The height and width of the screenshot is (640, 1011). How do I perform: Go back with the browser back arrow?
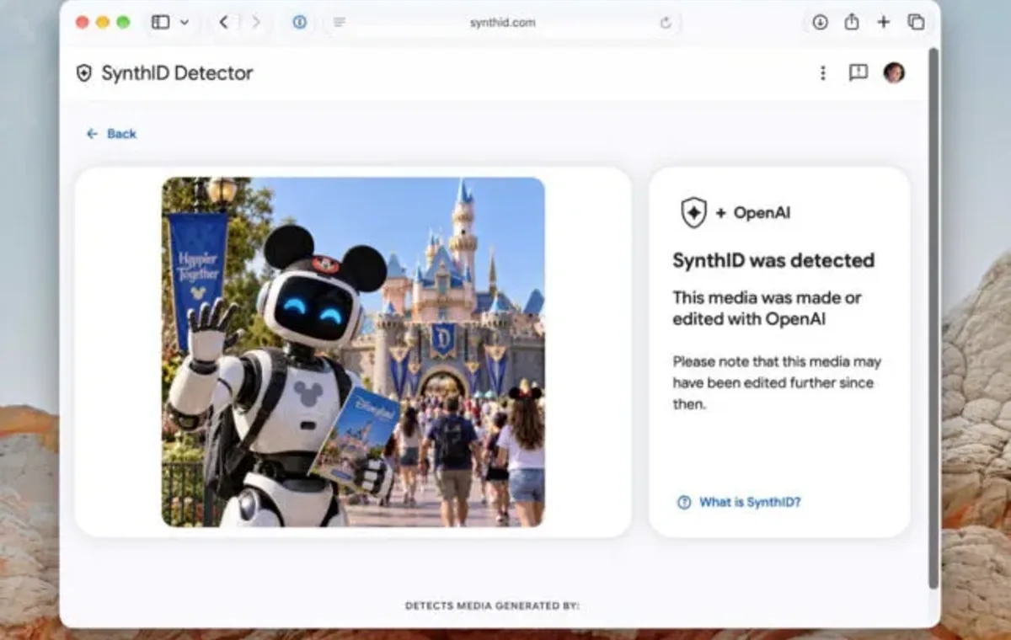click(223, 23)
